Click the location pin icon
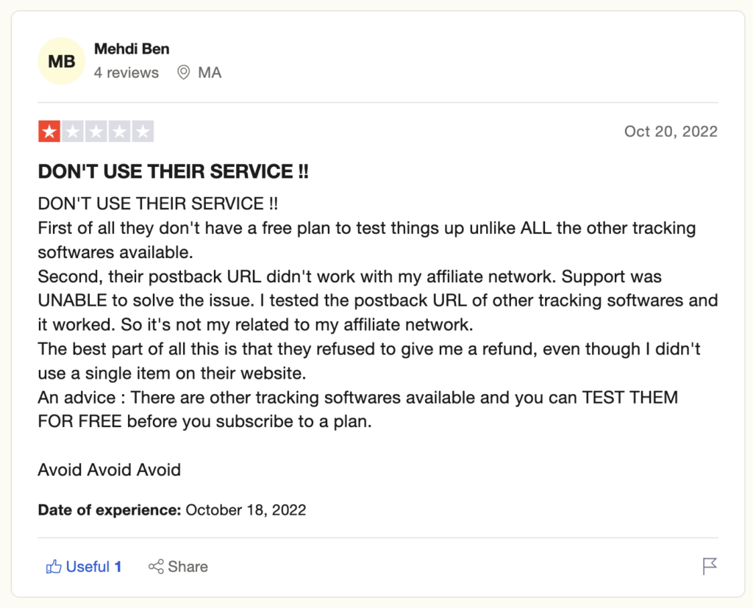This screenshot has height=608, width=753. click(x=184, y=73)
